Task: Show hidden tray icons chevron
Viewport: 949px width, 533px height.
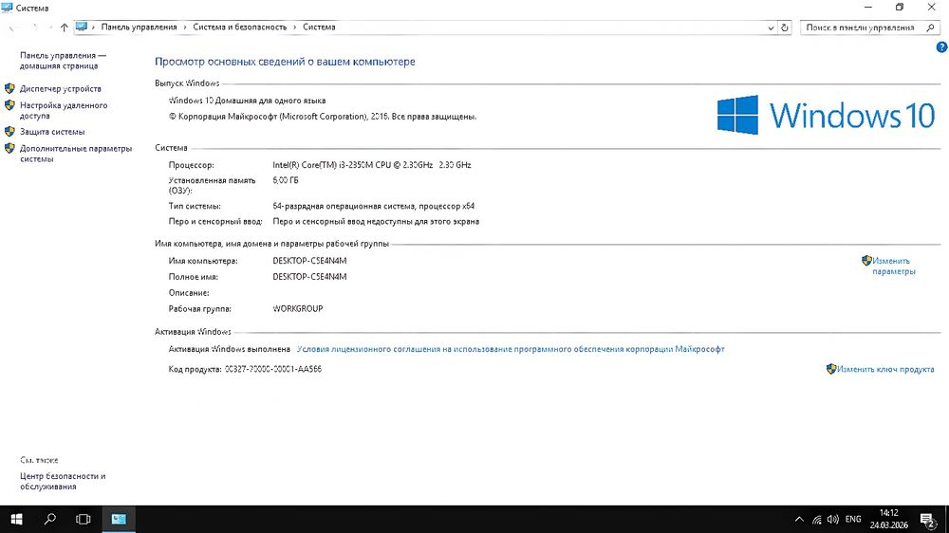Action: pyautogui.click(x=799, y=519)
